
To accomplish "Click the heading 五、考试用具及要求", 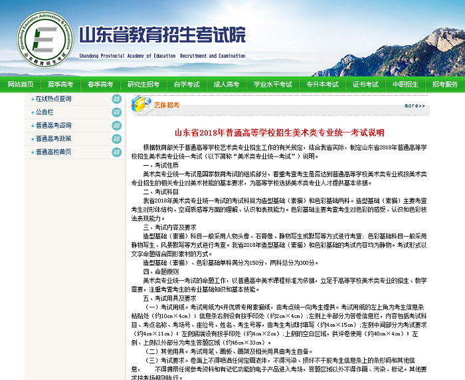I will tap(170, 299).
